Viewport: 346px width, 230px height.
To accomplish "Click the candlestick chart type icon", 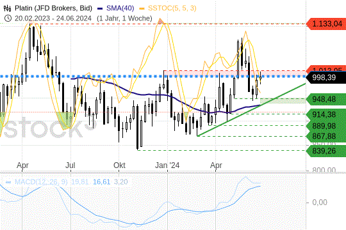I will click(x=7, y=8).
